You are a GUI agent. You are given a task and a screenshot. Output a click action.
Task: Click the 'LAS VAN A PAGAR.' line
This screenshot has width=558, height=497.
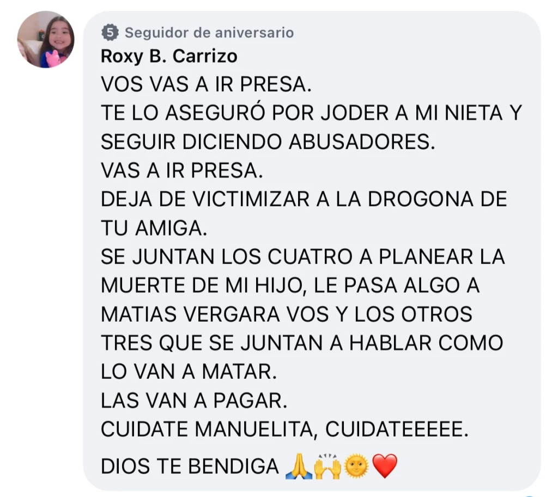pos(194,401)
